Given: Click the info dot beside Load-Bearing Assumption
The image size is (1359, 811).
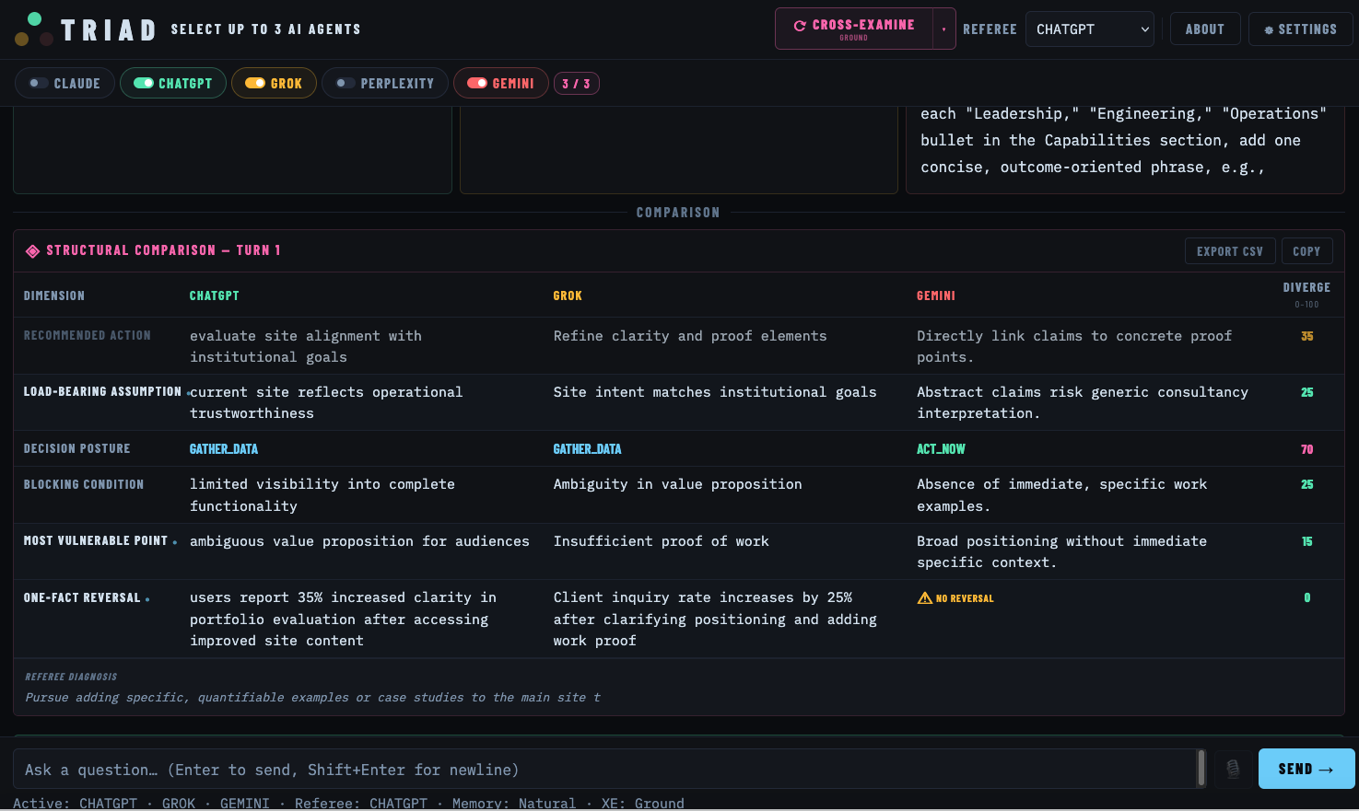Looking at the screenshot, I should 188,393.
